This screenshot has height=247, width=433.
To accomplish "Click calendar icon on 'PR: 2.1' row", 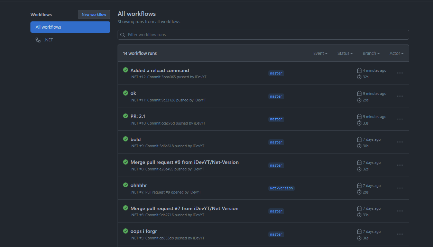I will (359, 117).
